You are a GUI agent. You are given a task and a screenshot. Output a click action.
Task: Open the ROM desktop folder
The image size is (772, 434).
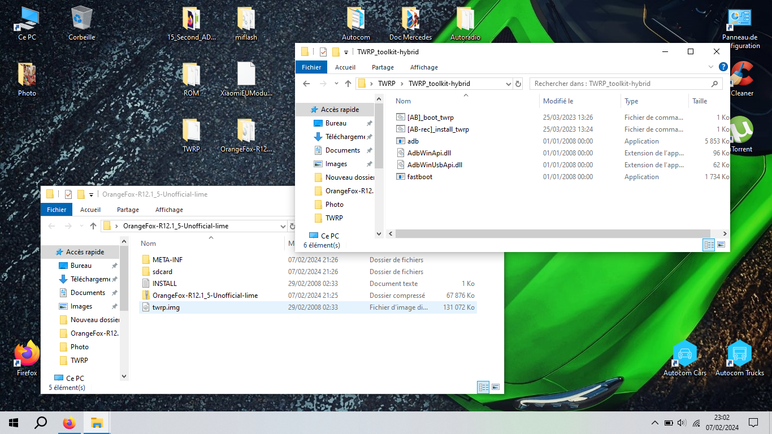191,80
